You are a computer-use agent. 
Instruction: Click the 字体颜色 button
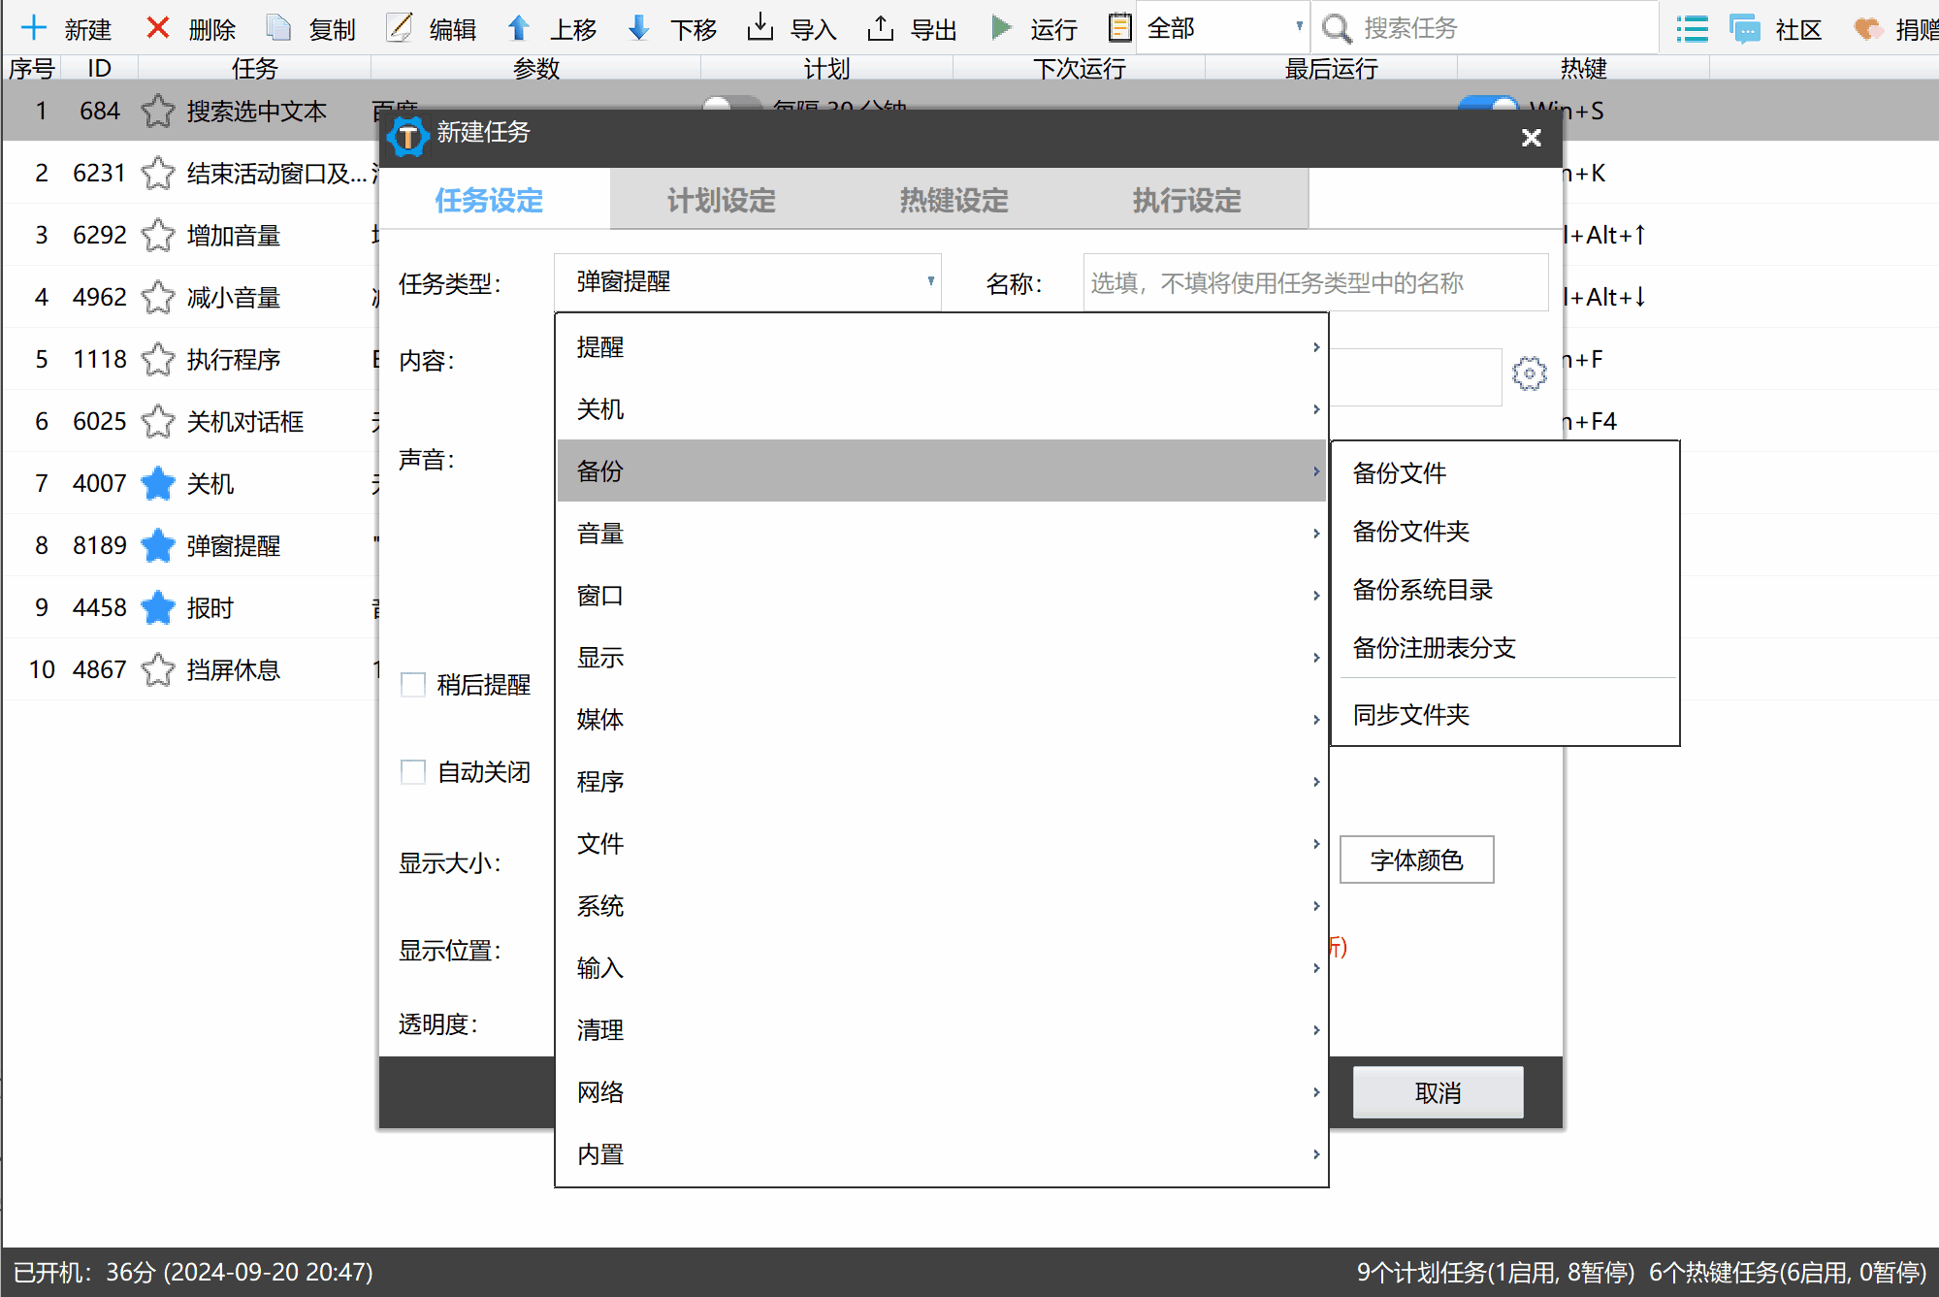(1416, 860)
